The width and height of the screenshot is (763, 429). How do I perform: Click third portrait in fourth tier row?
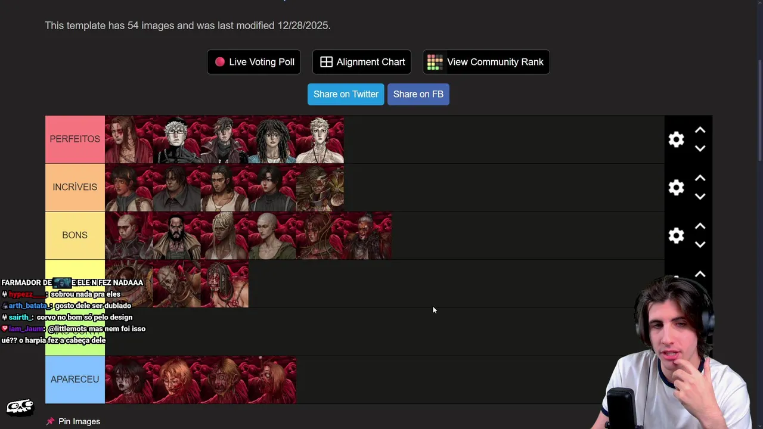pos(224,284)
